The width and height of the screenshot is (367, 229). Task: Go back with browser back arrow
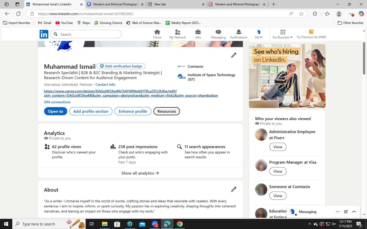pos(7,14)
